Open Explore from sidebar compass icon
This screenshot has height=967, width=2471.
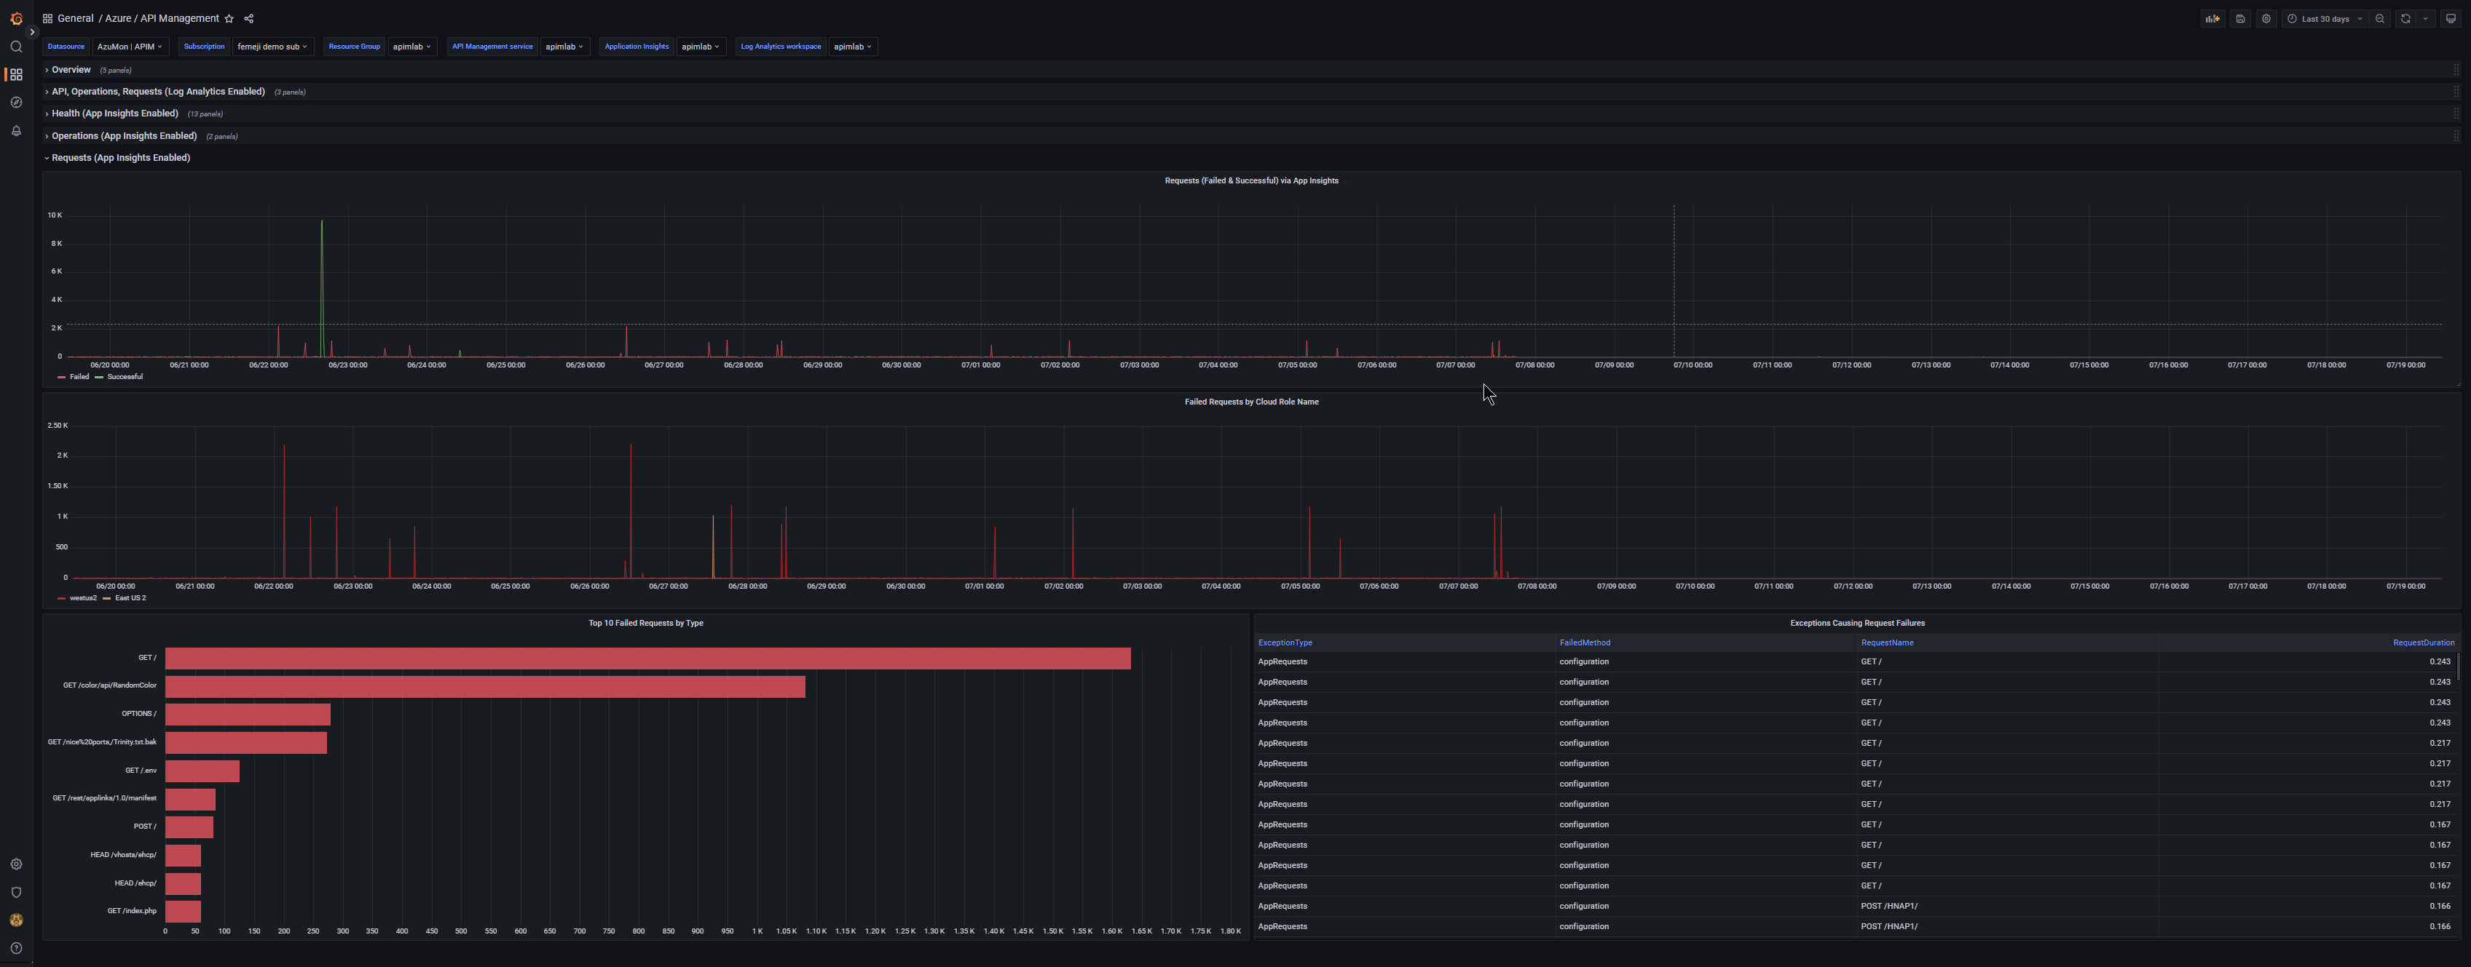[15, 103]
